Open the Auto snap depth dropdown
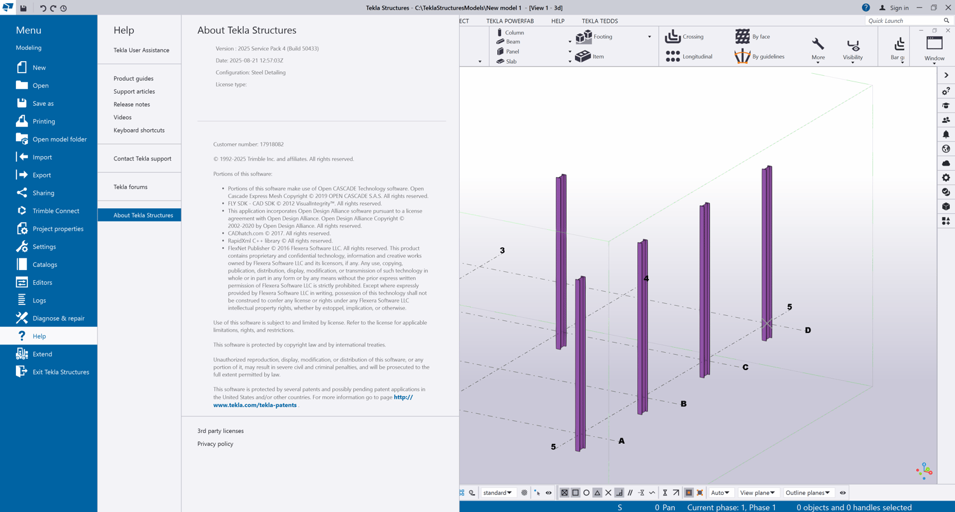 [x=720, y=493]
